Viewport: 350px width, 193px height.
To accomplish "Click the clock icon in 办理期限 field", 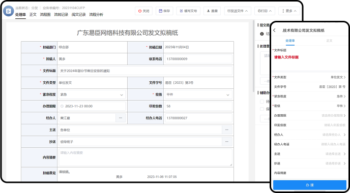I will (62, 106).
